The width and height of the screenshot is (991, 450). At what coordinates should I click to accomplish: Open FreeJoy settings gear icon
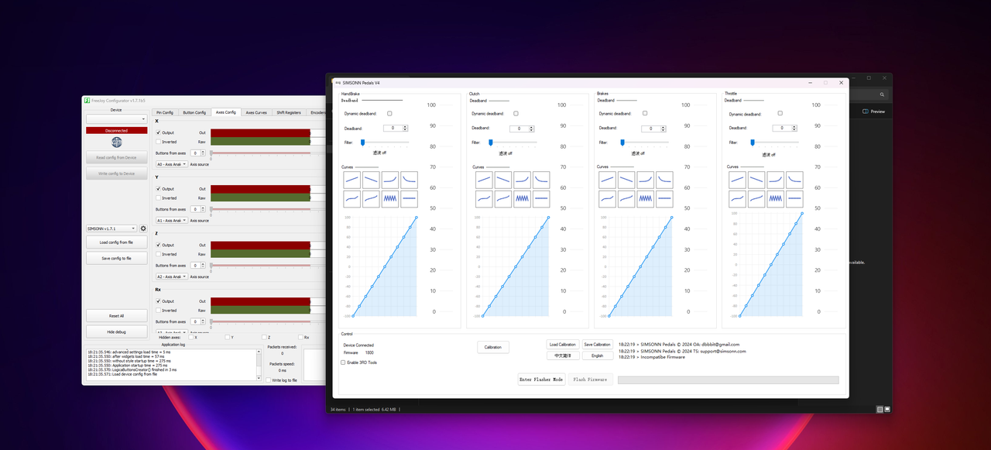(143, 228)
